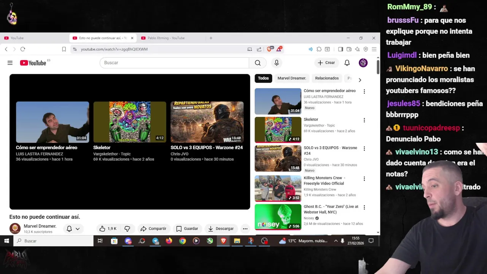Show hidden system tray icons

point(336,241)
